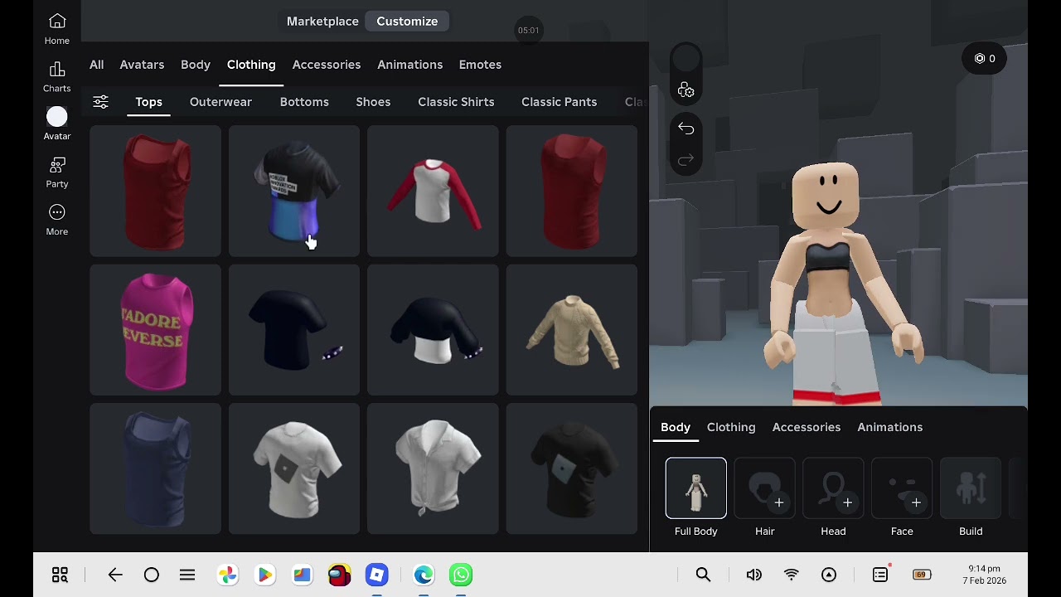
Task: Switch to the Classic Pants subcategory
Action: click(x=559, y=102)
